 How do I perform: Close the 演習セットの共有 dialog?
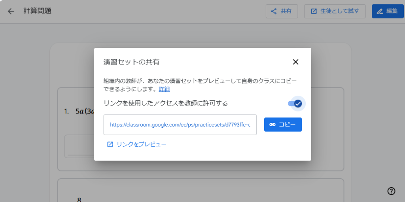tap(295, 62)
